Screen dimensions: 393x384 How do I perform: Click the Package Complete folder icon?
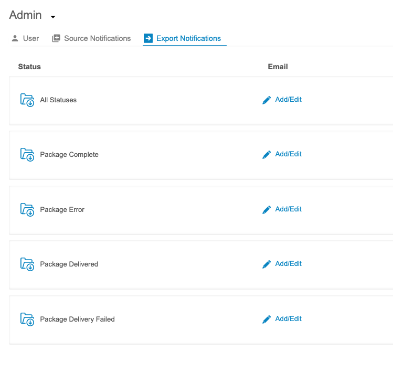pos(27,154)
